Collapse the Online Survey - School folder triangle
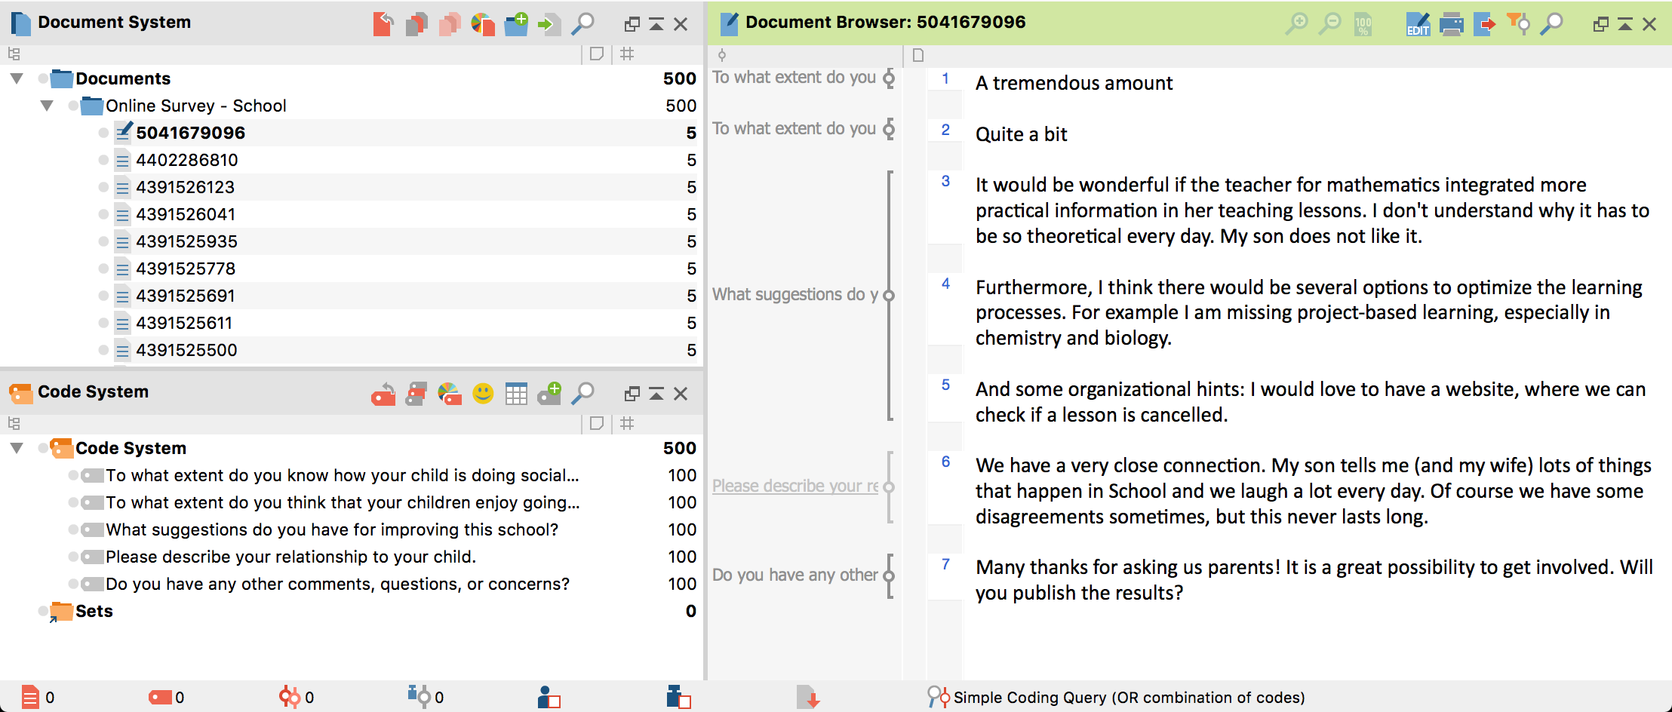Image resolution: width=1672 pixels, height=712 pixels. click(x=47, y=106)
